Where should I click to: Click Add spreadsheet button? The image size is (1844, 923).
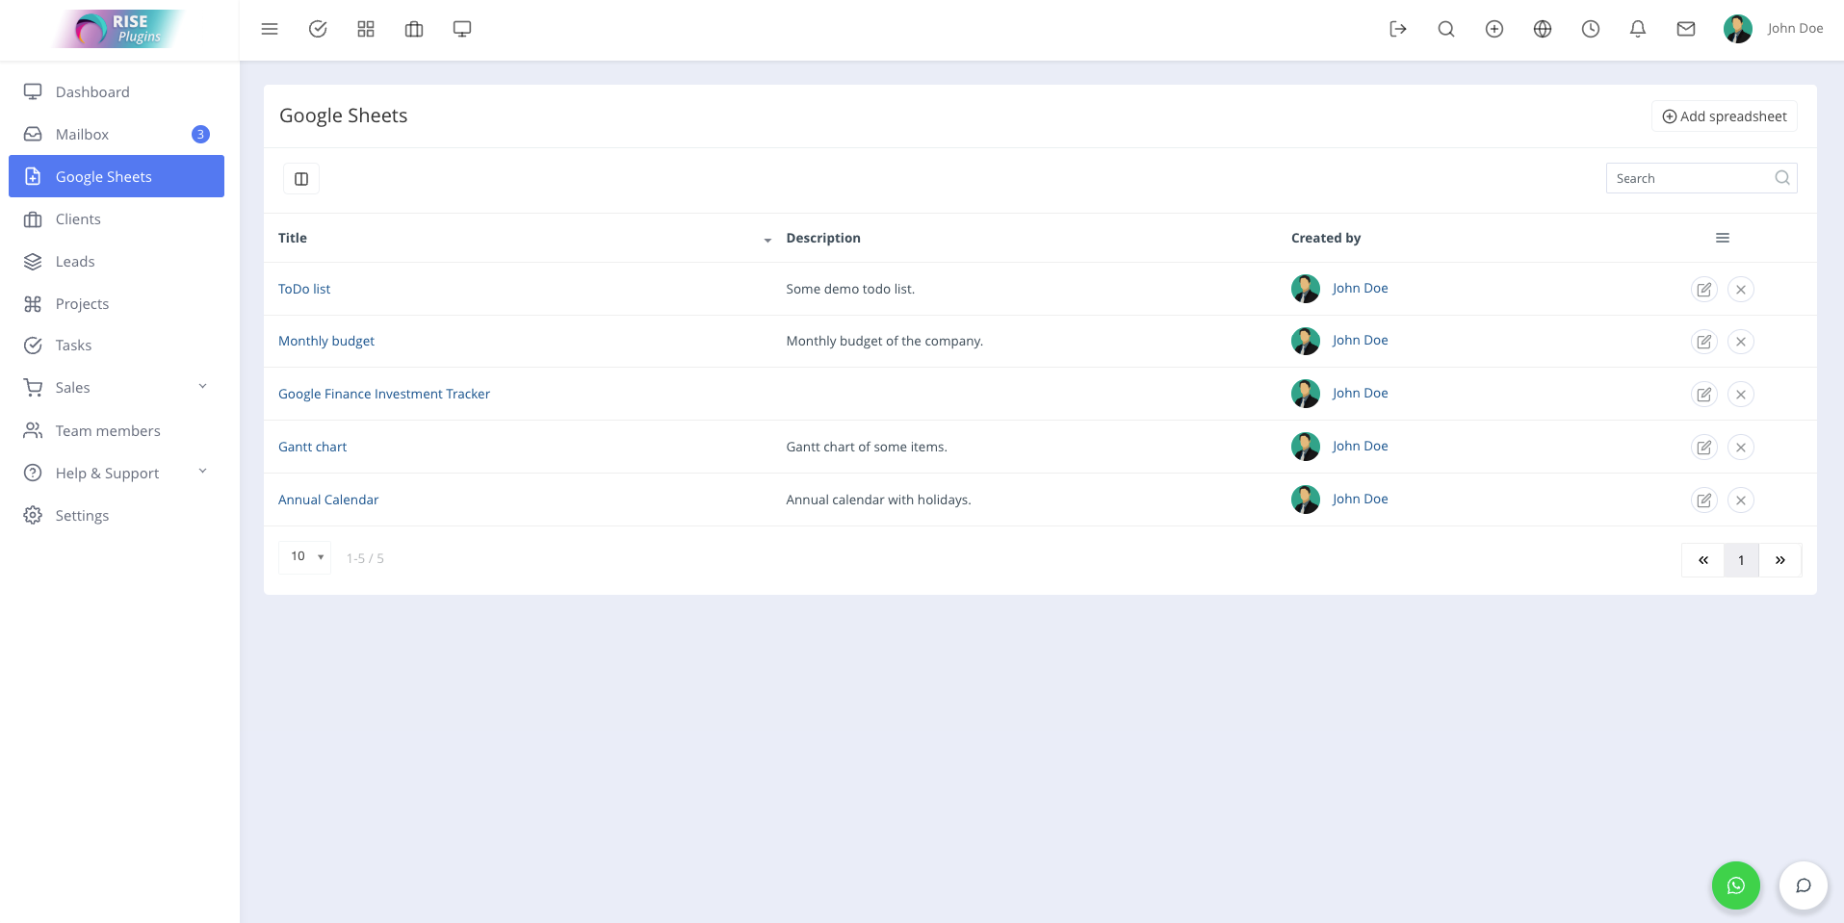pyautogui.click(x=1725, y=116)
